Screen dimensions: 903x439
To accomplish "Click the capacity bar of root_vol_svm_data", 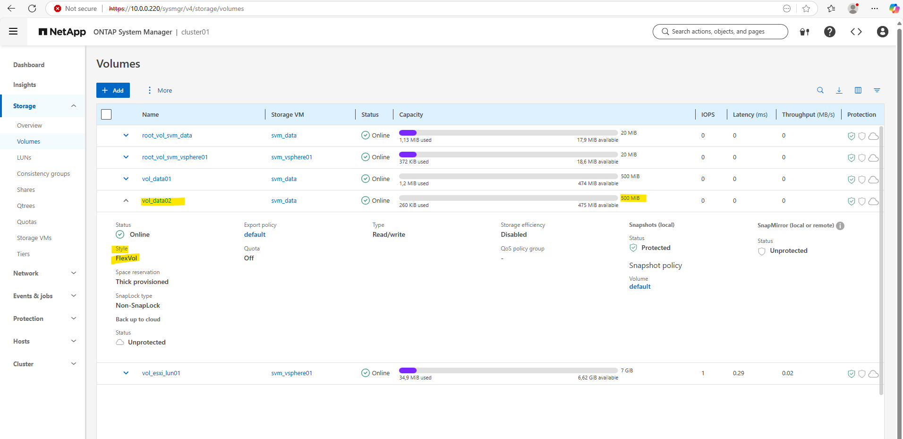I will click(508, 133).
